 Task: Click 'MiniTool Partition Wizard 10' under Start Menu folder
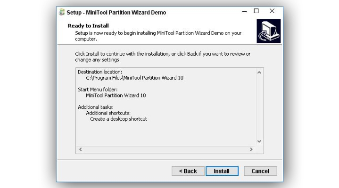tap(116, 95)
